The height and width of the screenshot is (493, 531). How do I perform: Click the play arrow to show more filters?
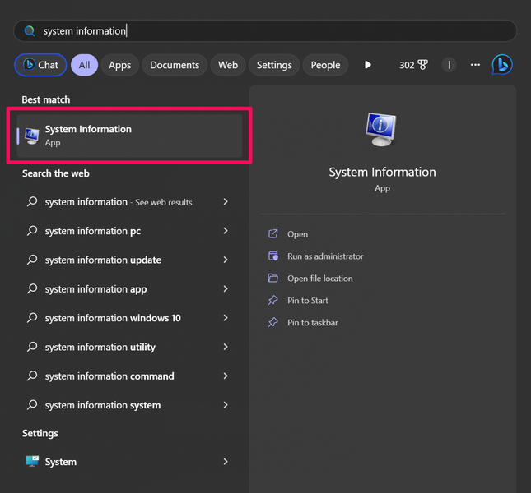coord(368,65)
